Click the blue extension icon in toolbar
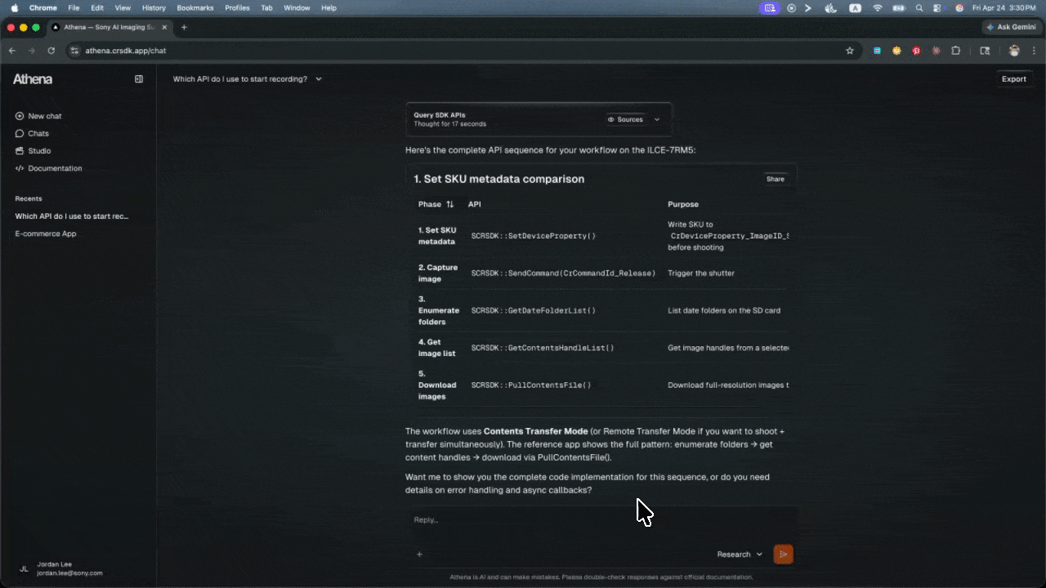 tap(877, 51)
